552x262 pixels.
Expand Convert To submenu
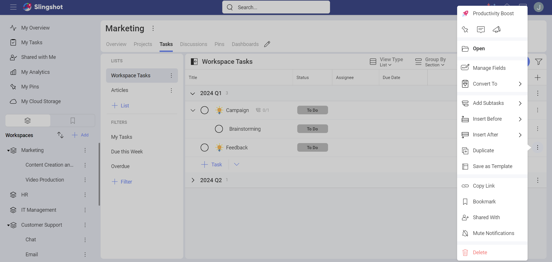tap(492, 84)
